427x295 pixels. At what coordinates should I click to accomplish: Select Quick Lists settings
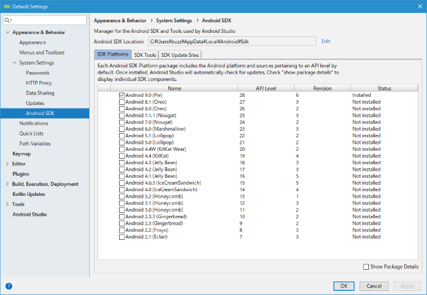31,134
